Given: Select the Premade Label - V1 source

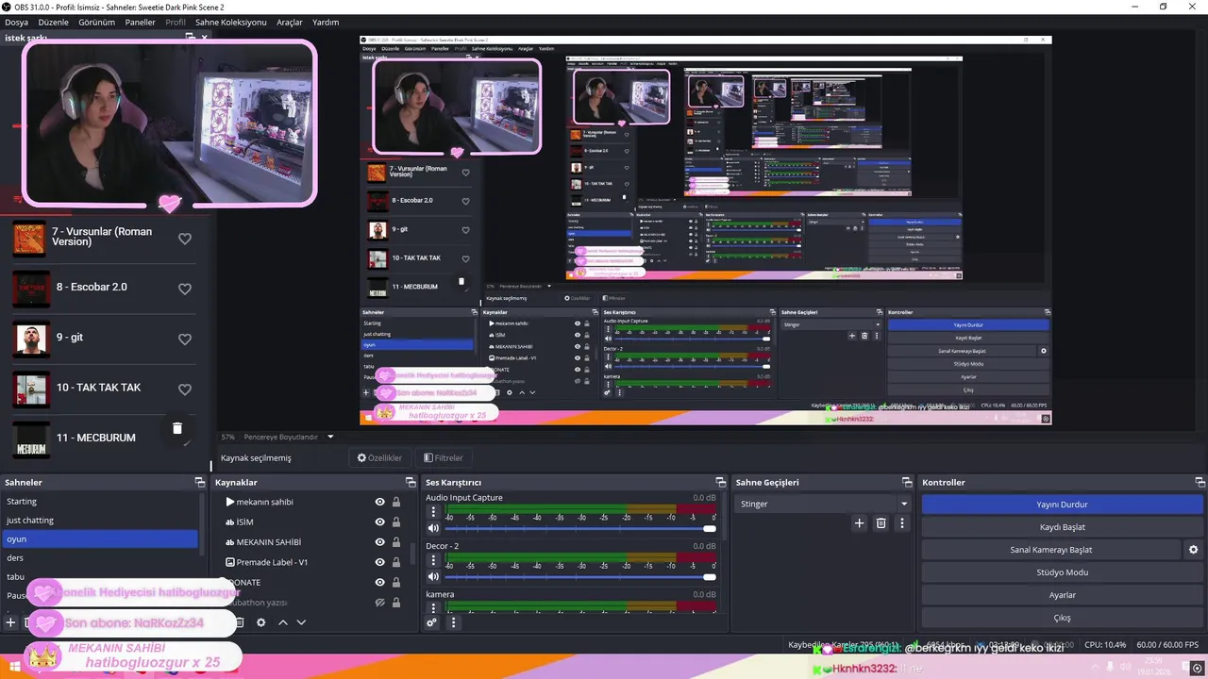Looking at the screenshot, I should click(272, 562).
